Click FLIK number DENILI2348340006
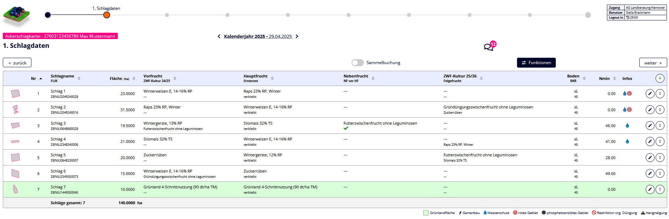Screen dimensions: 669x219 click(65, 145)
